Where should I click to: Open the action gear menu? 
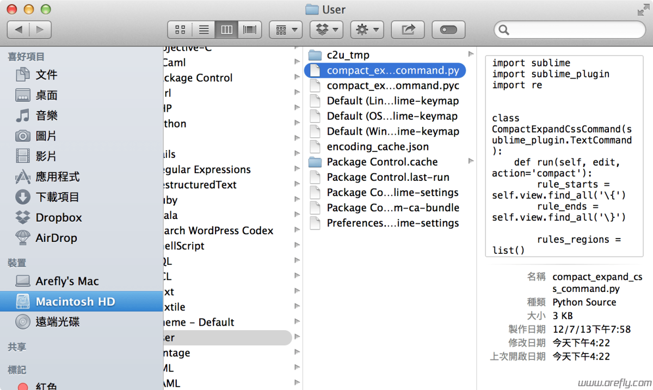tap(366, 29)
